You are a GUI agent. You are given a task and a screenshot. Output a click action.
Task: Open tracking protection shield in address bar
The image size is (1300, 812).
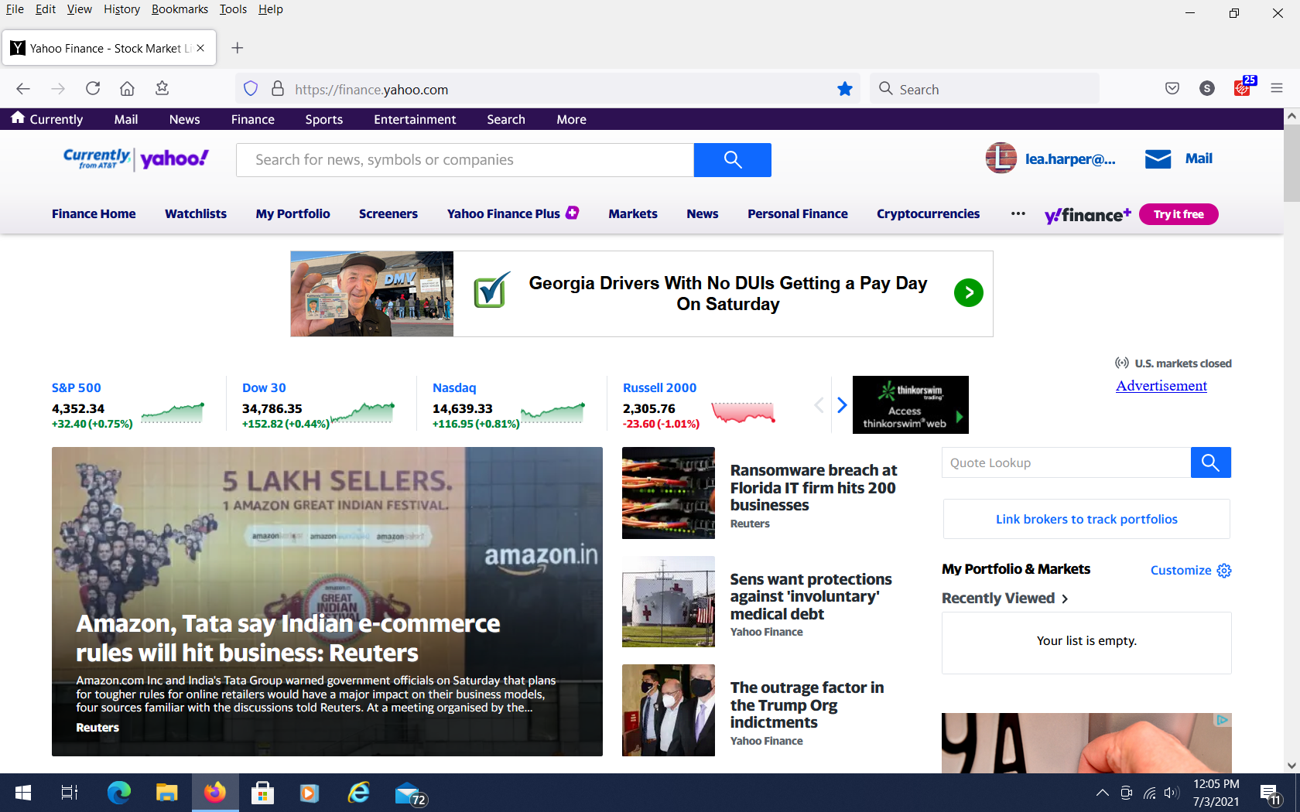[251, 89]
